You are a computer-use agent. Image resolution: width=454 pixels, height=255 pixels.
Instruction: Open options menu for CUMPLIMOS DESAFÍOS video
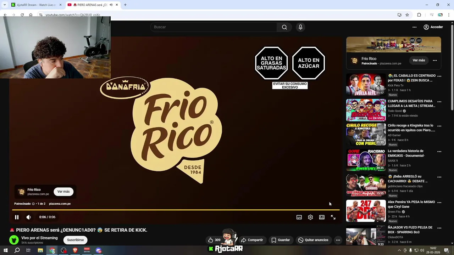(439, 102)
